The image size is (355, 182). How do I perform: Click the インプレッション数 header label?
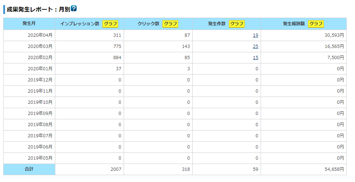(x=80, y=24)
